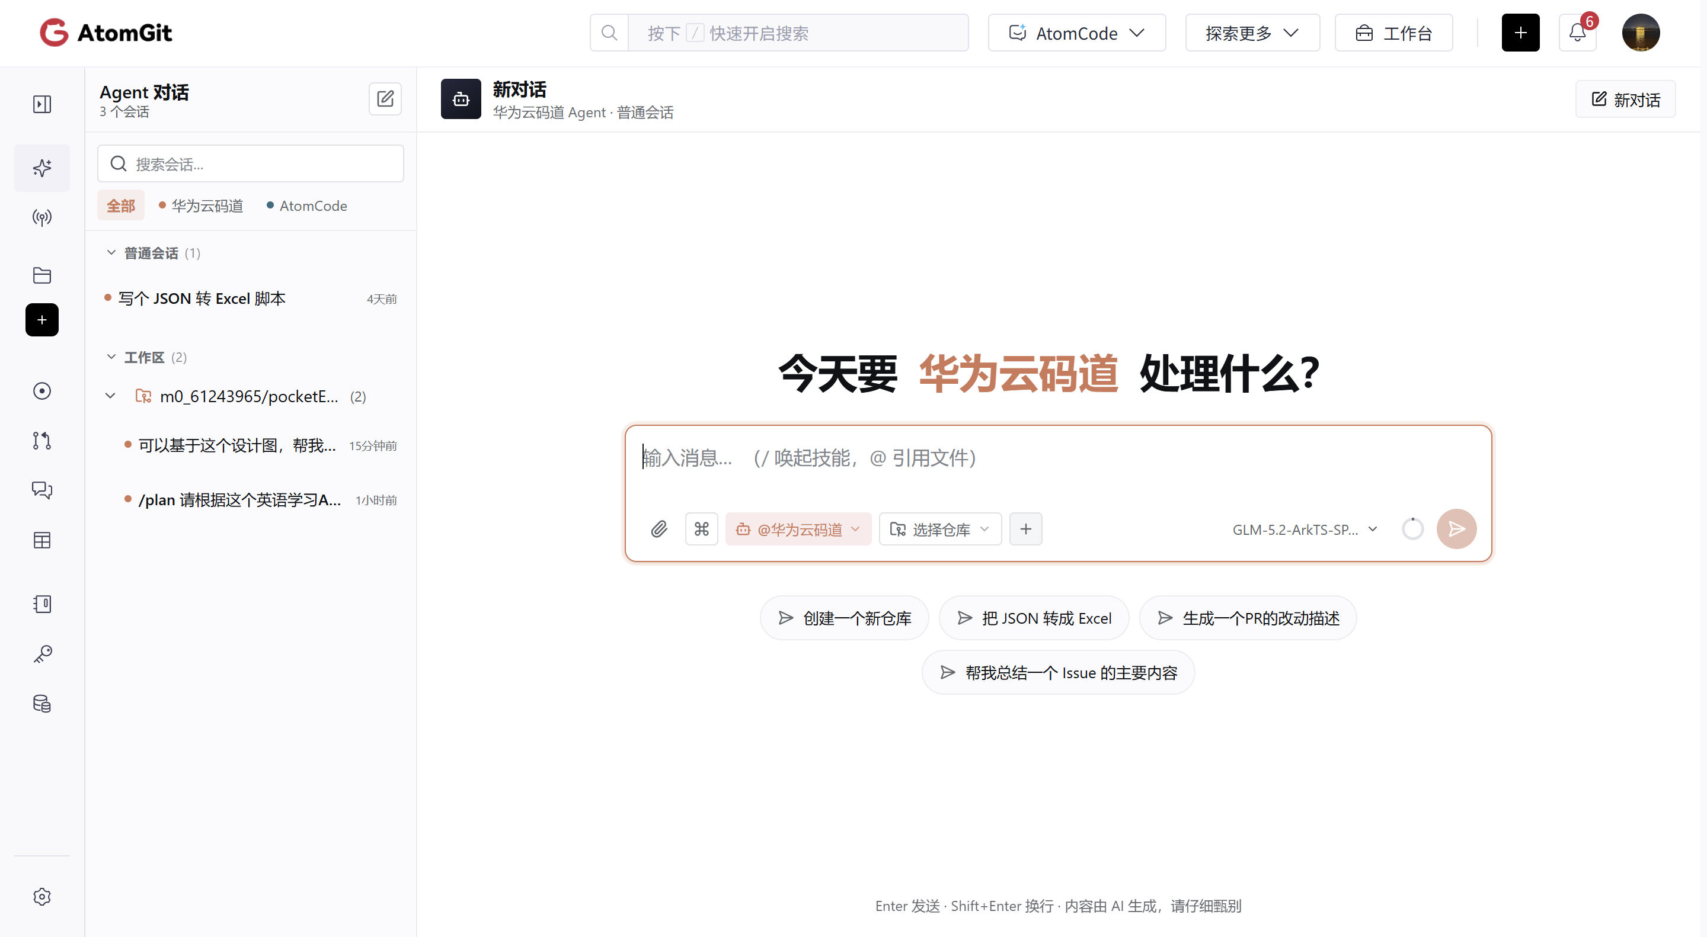Open conversation 写个 JSON 转 Excel 脚本
1707x937 pixels.
pos(251,299)
